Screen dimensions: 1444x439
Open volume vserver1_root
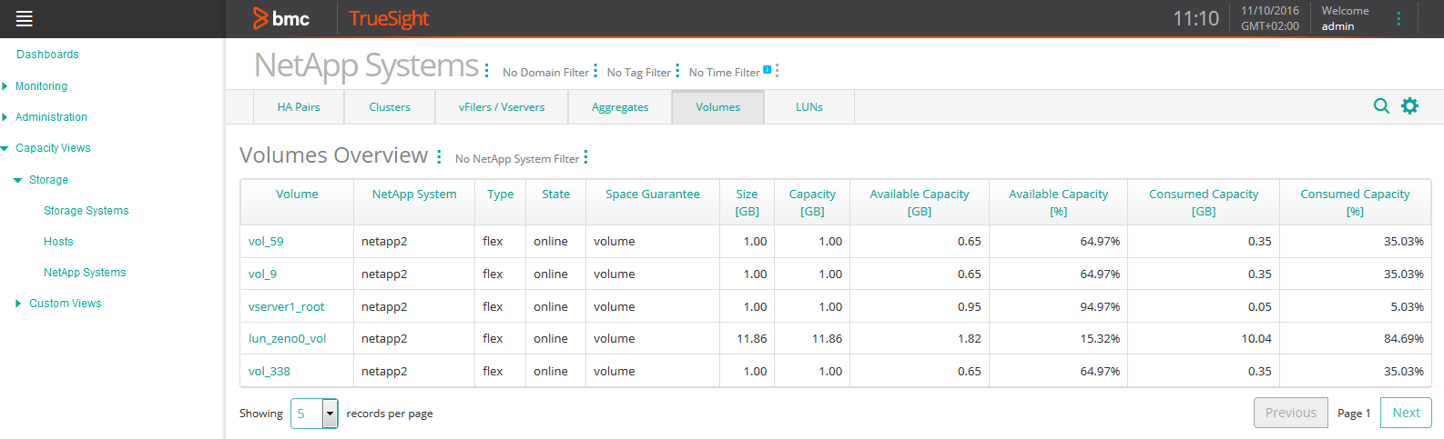pos(286,307)
